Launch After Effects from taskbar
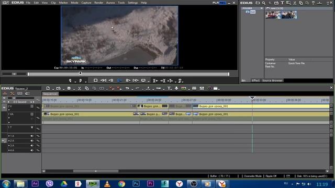 35,184
